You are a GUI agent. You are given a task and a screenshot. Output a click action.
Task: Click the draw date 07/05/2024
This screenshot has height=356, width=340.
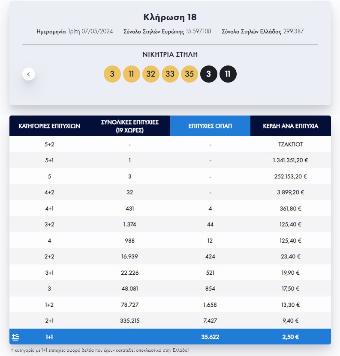(x=97, y=31)
